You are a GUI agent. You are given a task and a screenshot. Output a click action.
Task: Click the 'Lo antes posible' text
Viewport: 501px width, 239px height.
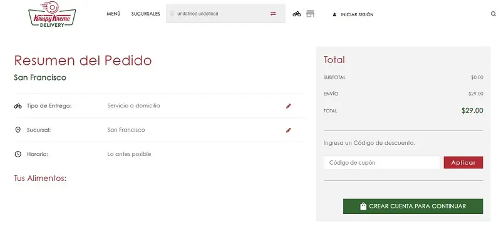(x=129, y=154)
